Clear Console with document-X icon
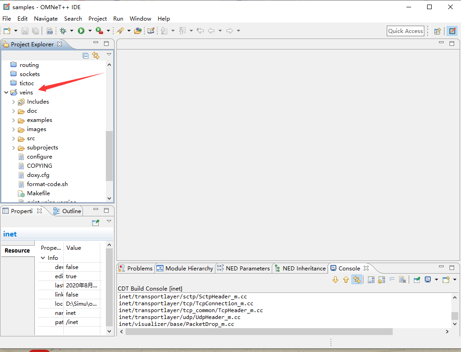Image resolution: width=461 pixels, height=352 pixels. coord(402,280)
